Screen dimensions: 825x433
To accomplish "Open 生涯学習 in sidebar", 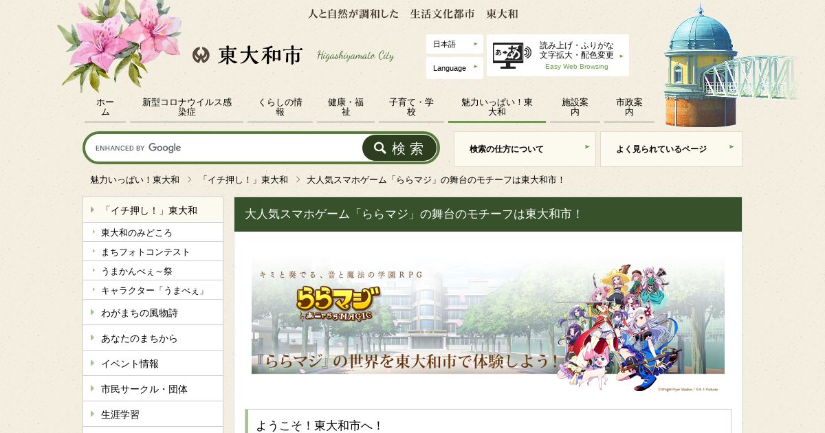I will pyautogui.click(x=153, y=414).
